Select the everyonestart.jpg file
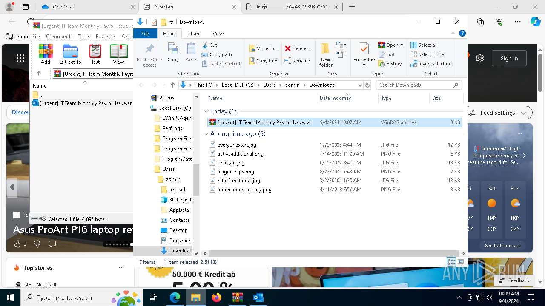The width and height of the screenshot is (545, 306). click(237, 145)
